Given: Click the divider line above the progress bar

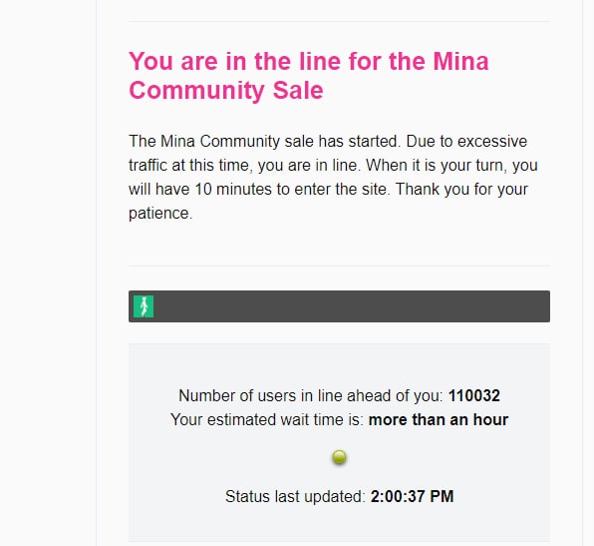Looking at the screenshot, I should coord(339,266).
